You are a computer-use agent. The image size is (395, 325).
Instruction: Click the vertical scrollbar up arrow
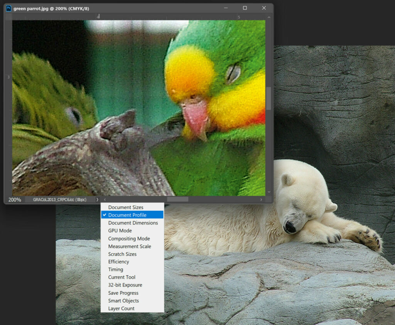269,17
